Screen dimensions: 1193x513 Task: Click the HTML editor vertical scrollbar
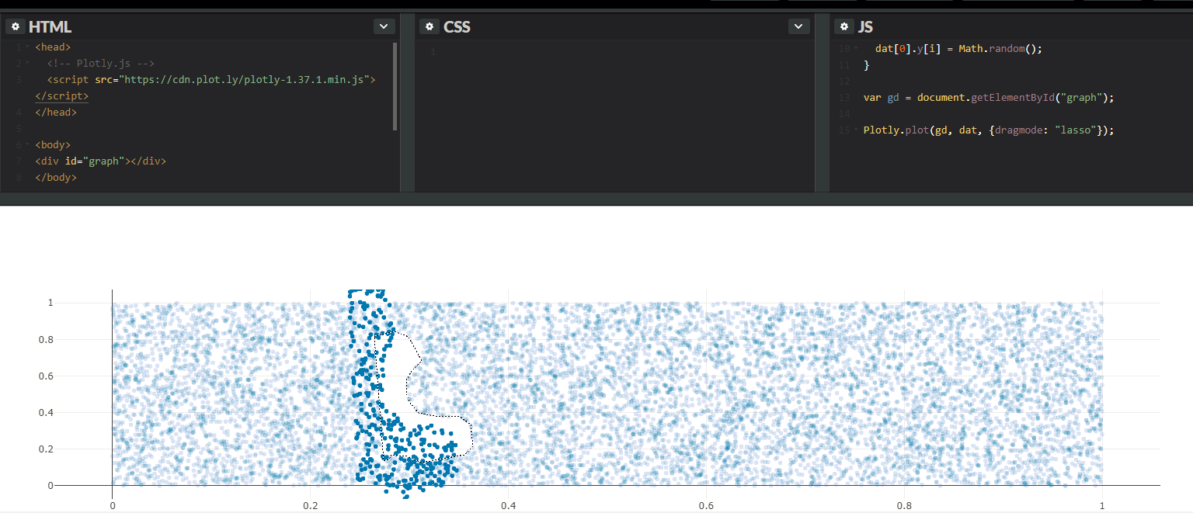click(395, 85)
